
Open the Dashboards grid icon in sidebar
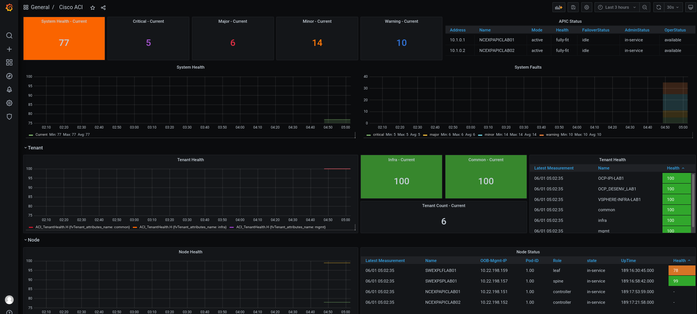point(9,63)
